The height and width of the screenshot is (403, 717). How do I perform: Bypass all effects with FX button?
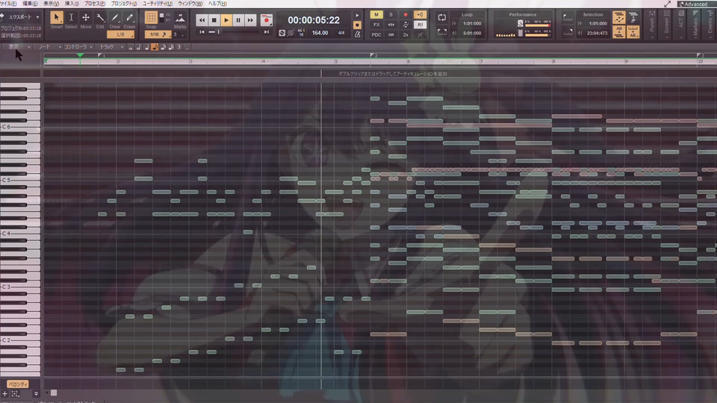click(376, 25)
